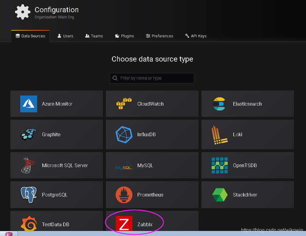Image resolution: width=306 pixels, height=236 pixels.
Task: Go to the Preferences tab
Action: (x=159, y=36)
